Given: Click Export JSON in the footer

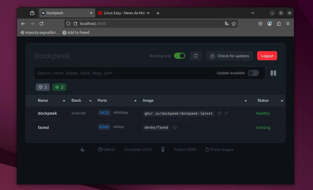Looking at the screenshot, I should coord(185,150).
